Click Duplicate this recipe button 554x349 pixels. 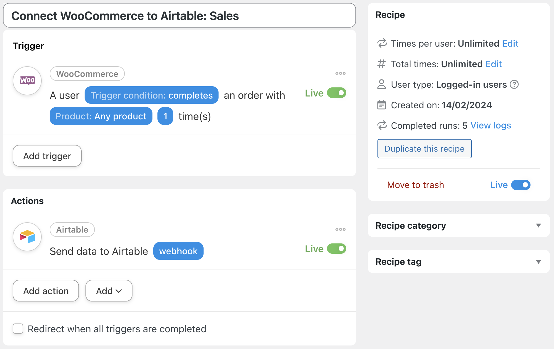[x=424, y=149]
